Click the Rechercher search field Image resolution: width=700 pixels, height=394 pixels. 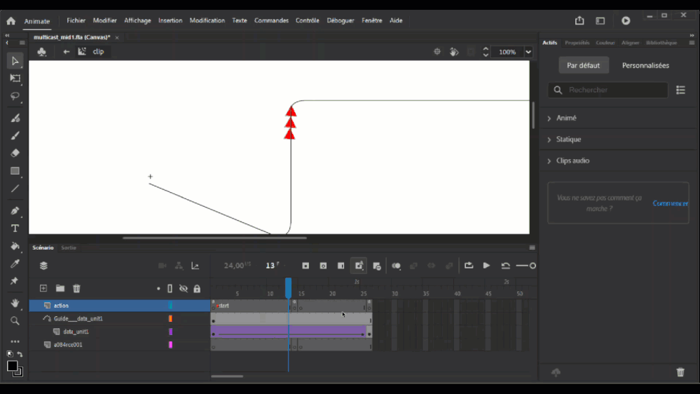point(608,90)
